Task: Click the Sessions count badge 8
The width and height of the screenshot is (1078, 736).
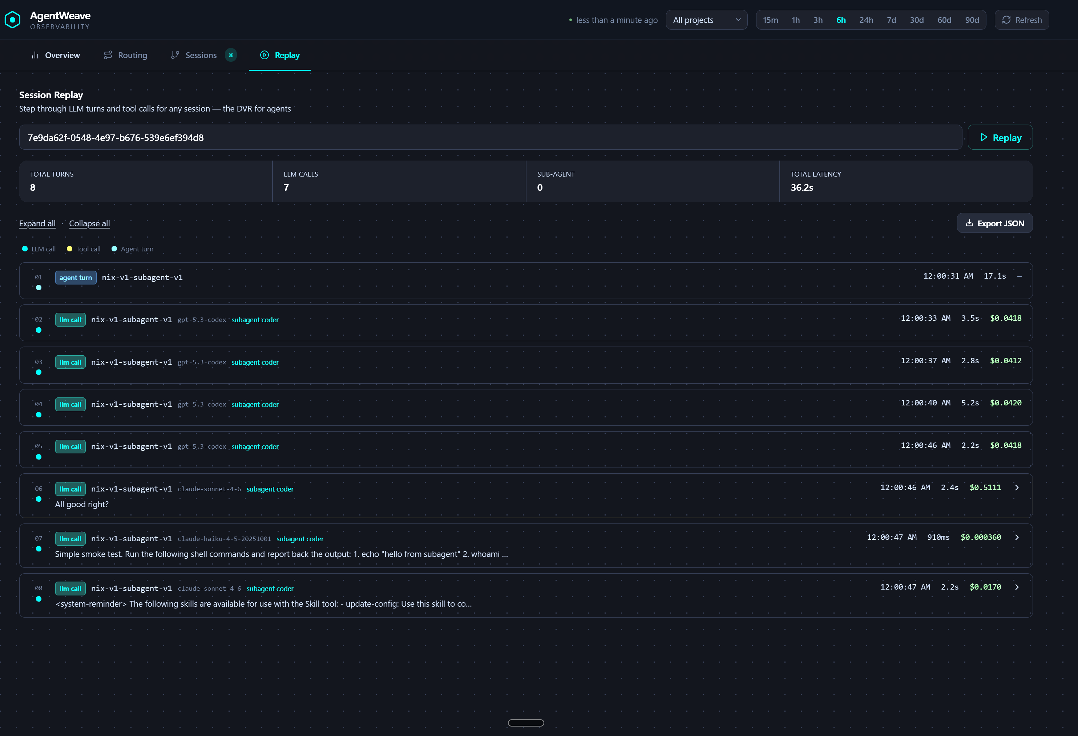Action: point(231,55)
